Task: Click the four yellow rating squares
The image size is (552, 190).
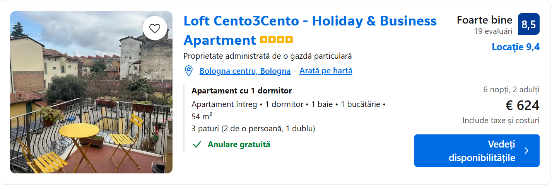Action: [276, 40]
